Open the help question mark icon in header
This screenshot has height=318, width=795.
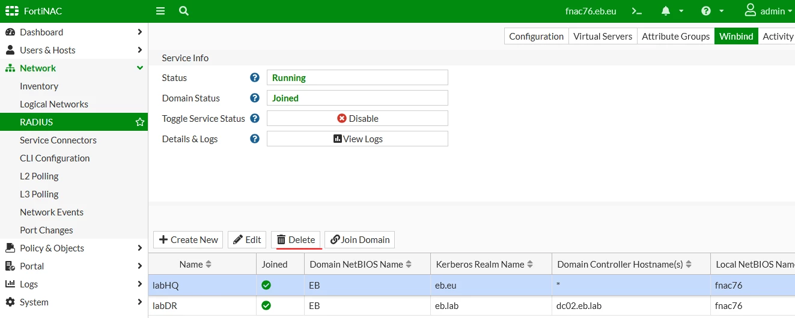pyautogui.click(x=706, y=11)
